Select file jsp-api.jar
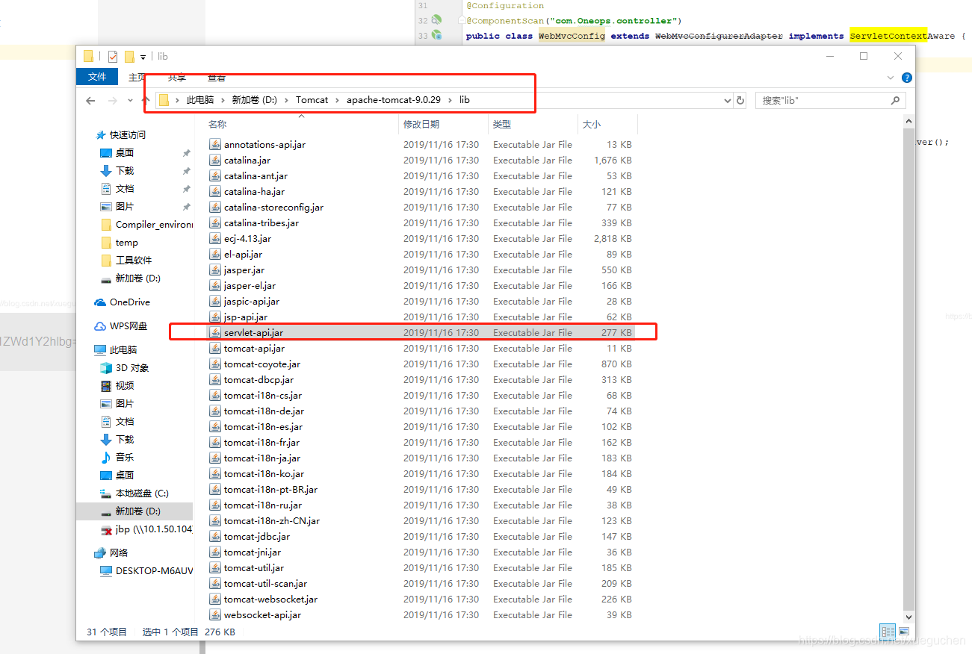The width and height of the screenshot is (972, 654). click(245, 317)
